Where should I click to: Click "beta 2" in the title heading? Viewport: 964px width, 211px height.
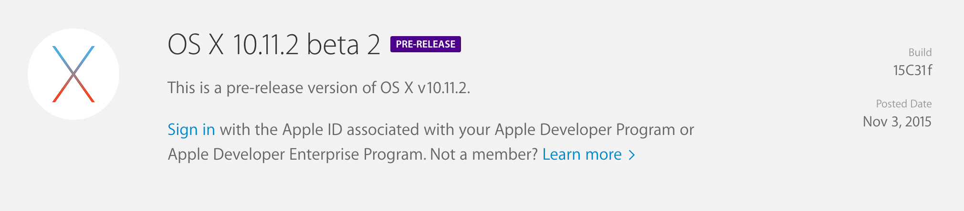coord(343,45)
